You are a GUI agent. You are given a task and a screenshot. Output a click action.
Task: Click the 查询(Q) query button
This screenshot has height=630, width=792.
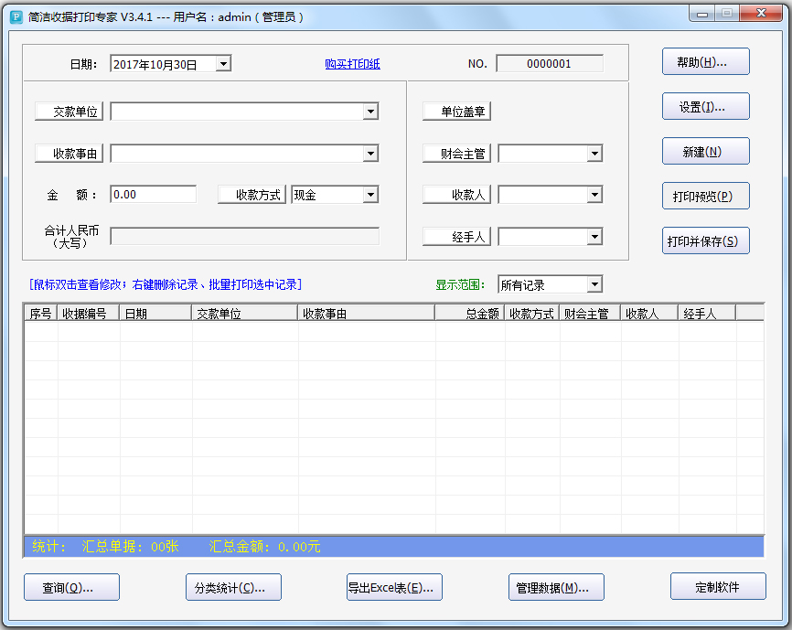click(71, 588)
